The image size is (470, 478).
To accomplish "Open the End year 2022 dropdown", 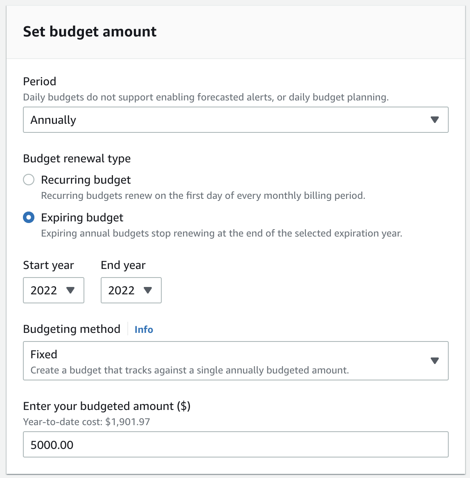I will click(x=131, y=290).
